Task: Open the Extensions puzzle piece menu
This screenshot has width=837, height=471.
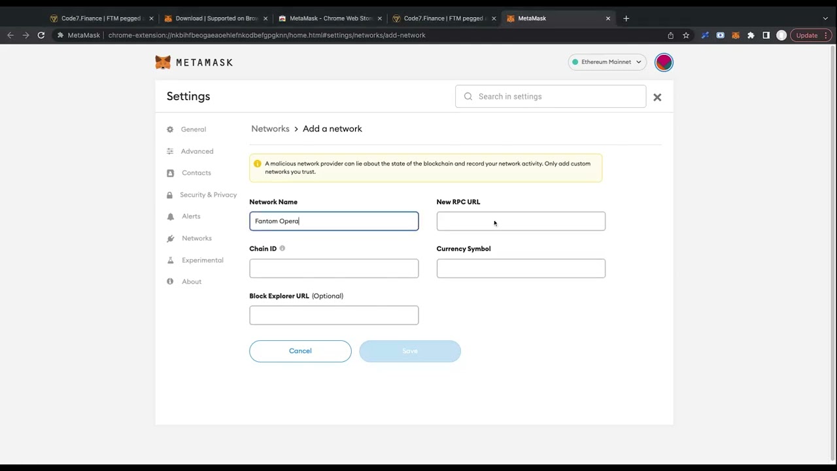Action: pyautogui.click(x=751, y=35)
